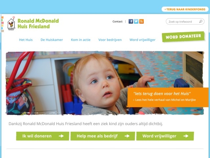Click the arrow on Word vrijwilliger button

(x=186, y=136)
